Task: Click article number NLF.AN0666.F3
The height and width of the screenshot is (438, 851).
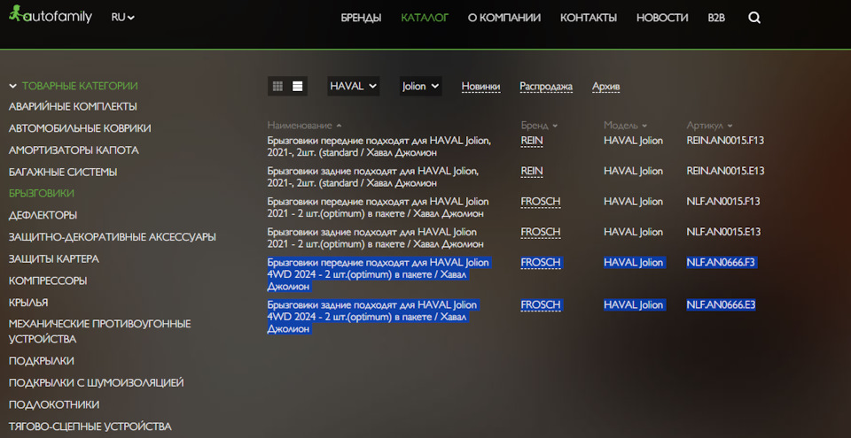Action: tap(721, 263)
